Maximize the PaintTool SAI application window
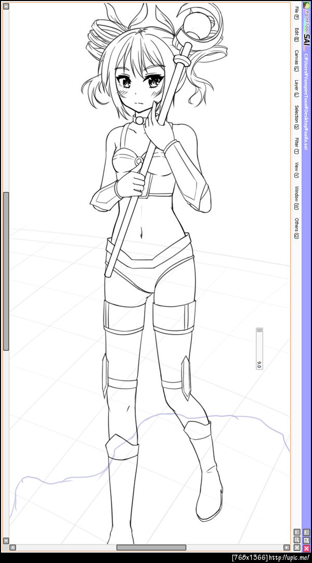Screen dimensions: 312x563 point(306,540)
